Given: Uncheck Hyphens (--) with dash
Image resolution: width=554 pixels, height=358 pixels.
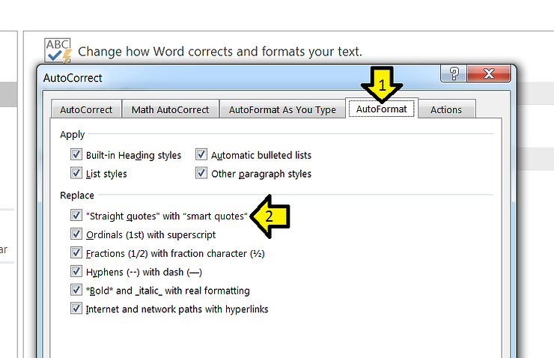Looking at the screenshot, I should [76, 271].
